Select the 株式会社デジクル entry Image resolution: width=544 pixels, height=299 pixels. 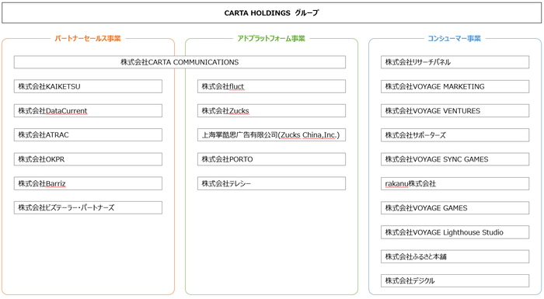(x=455, y=280)
